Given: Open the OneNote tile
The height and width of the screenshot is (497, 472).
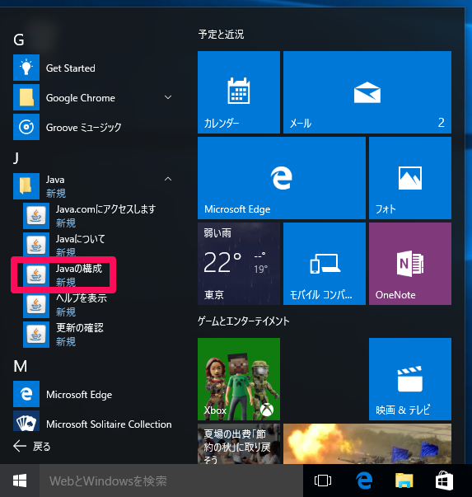Looking at the screenshot, I should (x=410, y=264).
